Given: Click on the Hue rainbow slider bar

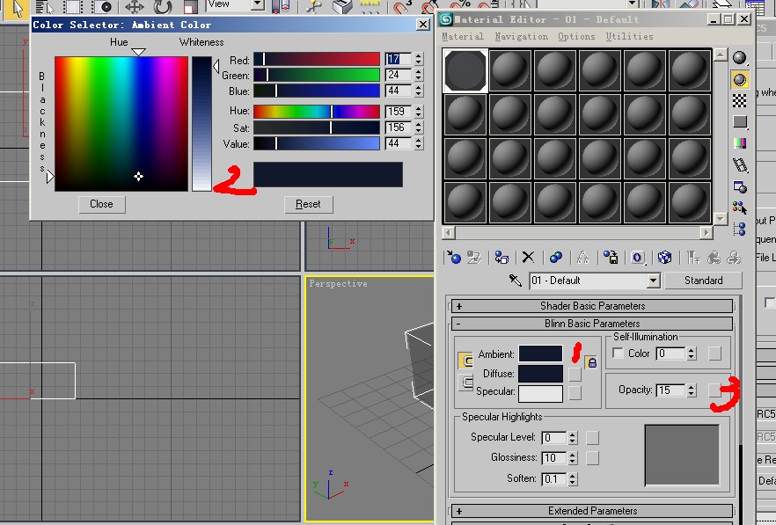Looking at the screenshot, I should [317, 112].
